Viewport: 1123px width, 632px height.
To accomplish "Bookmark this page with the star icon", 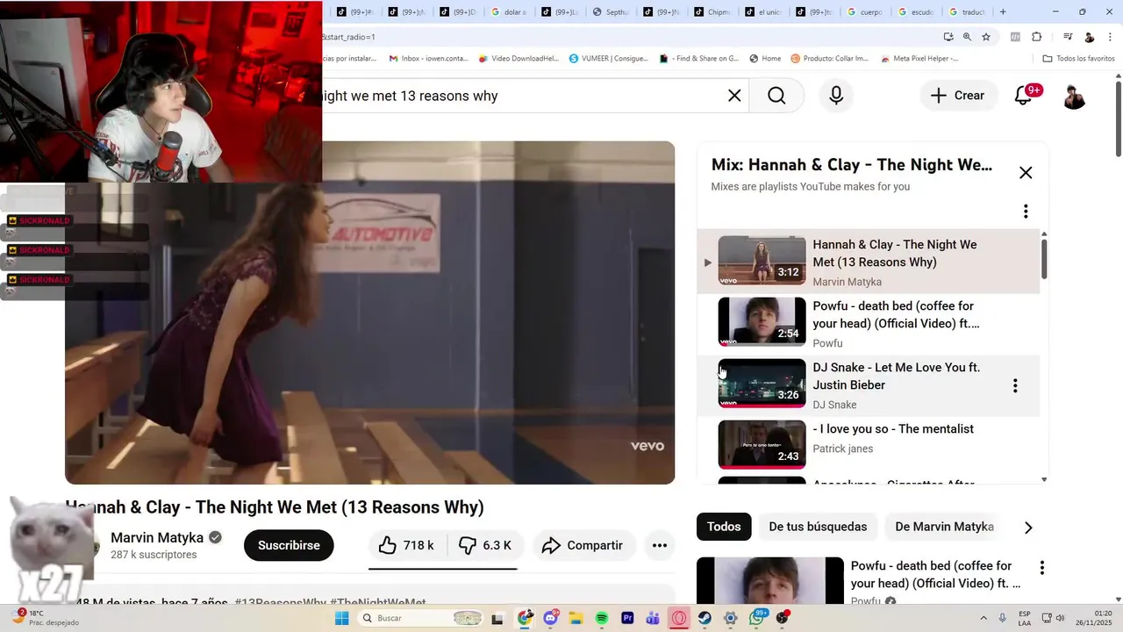I will pos(986,37).
